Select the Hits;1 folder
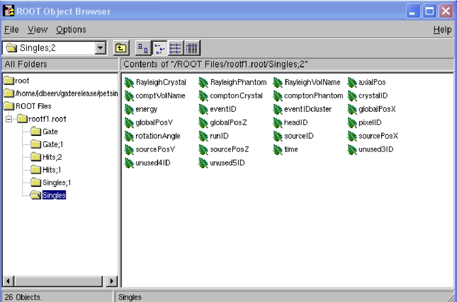The height and width of the screenshot is (302, 457). pyautogui.click(x=46, y=170)
